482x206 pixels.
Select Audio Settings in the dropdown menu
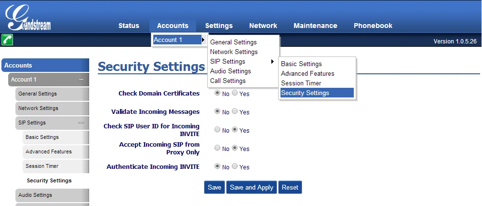(x=230, y=71)
